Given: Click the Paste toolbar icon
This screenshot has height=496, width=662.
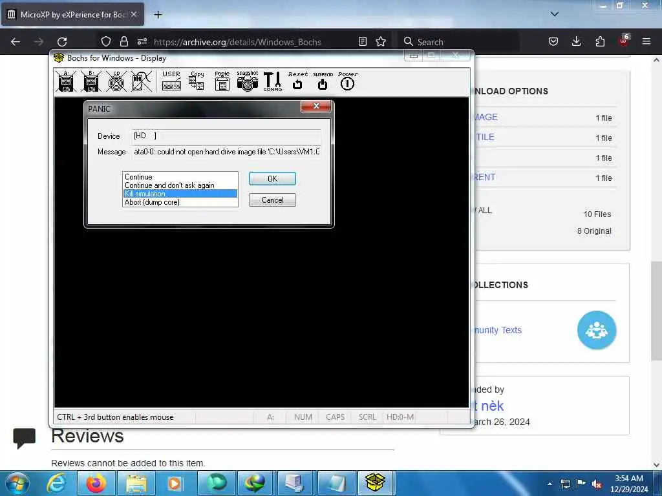Looking at the screenshot, I should point(222,81).
